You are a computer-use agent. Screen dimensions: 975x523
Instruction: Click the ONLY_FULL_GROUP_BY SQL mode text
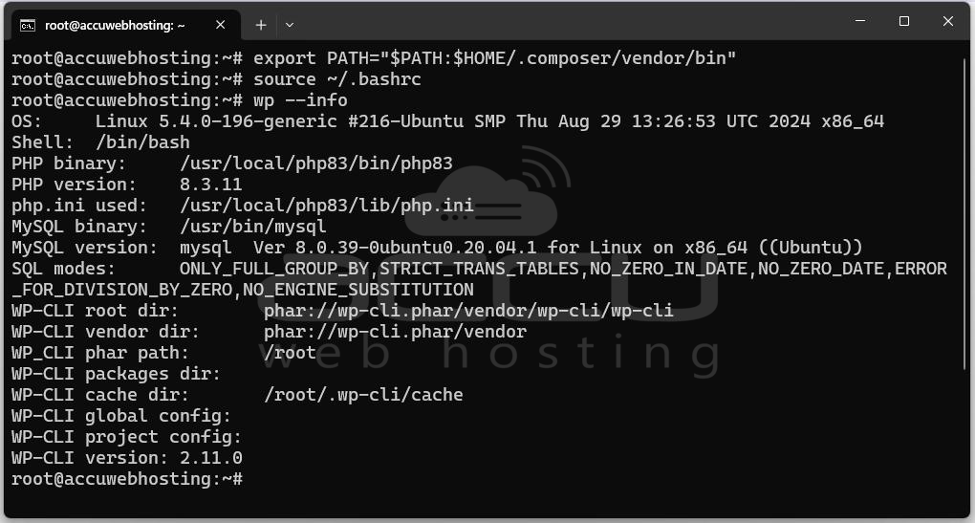pyautogui.click(x=274, y=269)
